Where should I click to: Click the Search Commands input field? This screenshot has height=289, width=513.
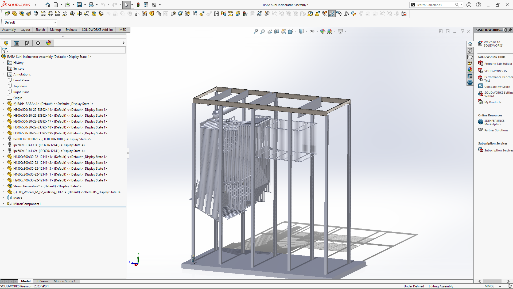[x=435, y=5]
